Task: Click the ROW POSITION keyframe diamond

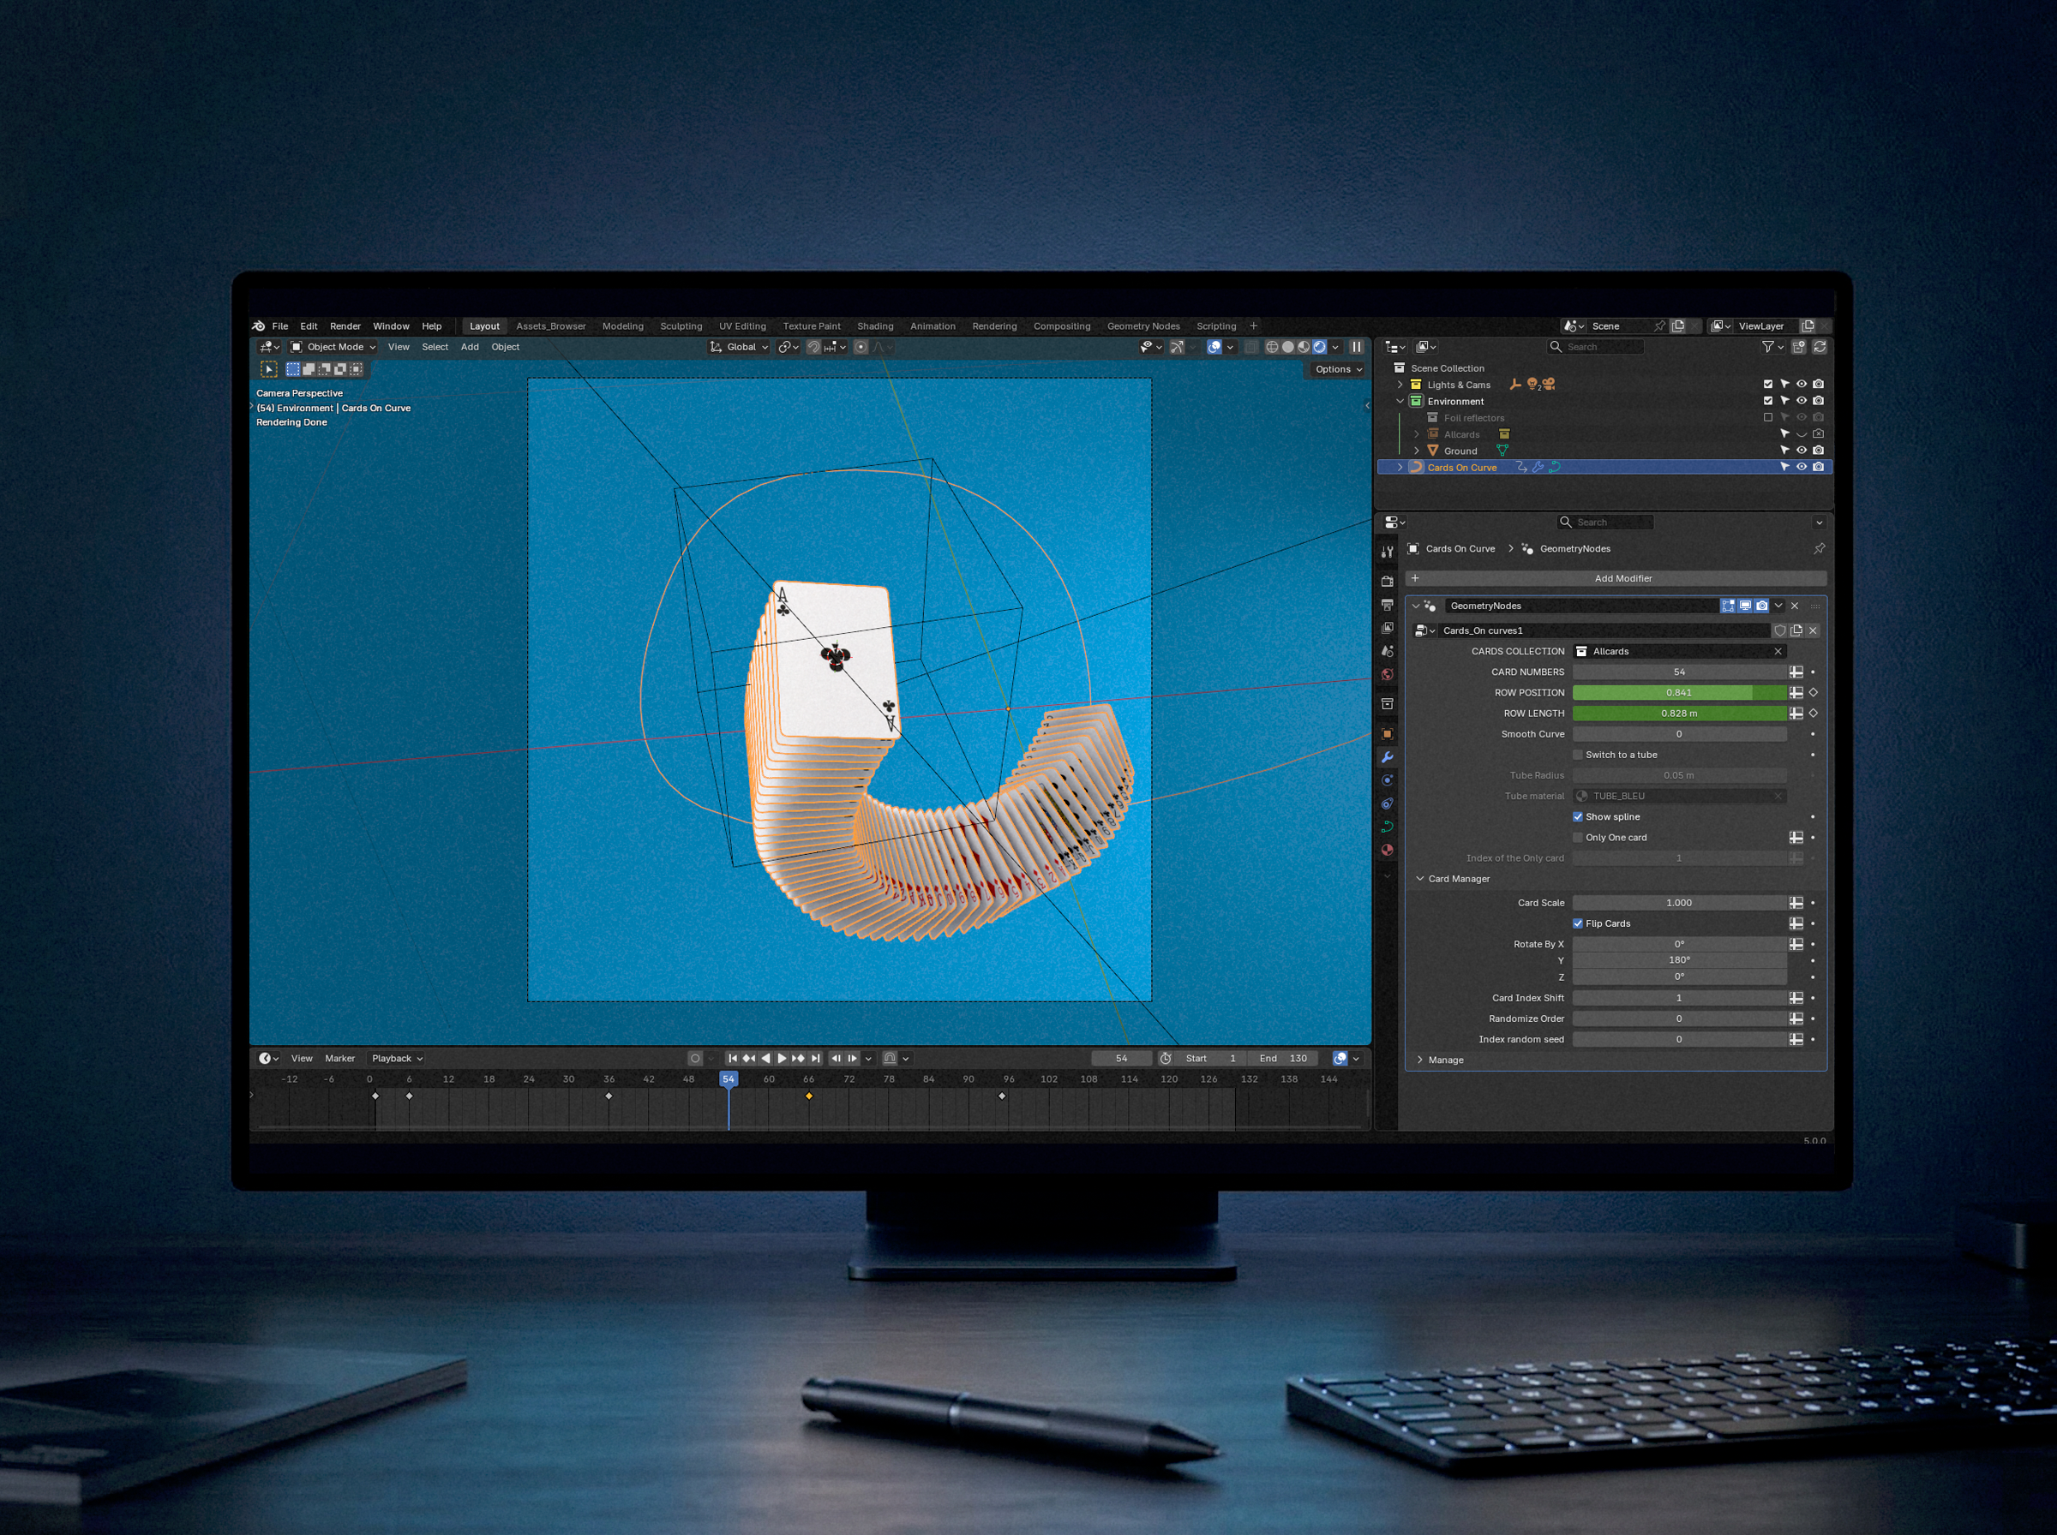Action: (1813, 692)
